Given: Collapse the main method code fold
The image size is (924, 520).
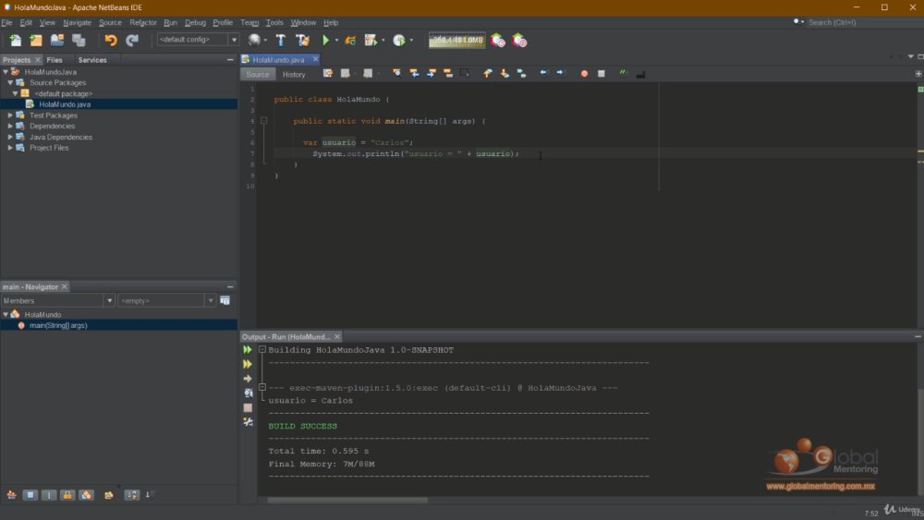Looking at the screenshot, I should pos(264,121).
